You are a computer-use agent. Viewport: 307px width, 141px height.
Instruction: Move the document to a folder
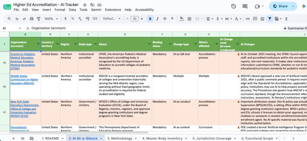click(x=92, y=5)
